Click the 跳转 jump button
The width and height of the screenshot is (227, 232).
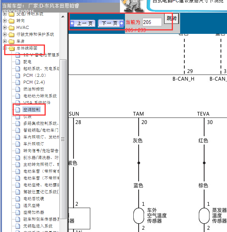(x=171, y=19)
